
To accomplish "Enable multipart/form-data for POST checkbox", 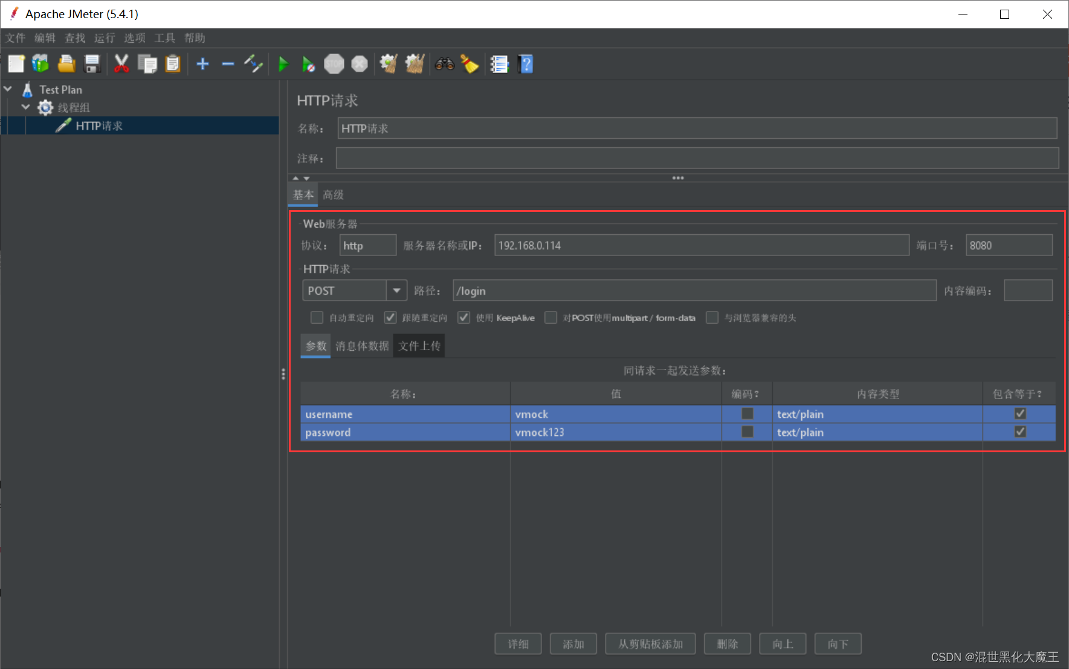I will pyautogui.click(x=551, y=318).
